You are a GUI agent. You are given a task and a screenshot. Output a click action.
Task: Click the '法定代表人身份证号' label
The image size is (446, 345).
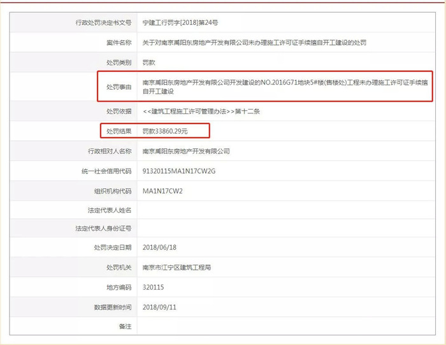(x=103, y=229)
